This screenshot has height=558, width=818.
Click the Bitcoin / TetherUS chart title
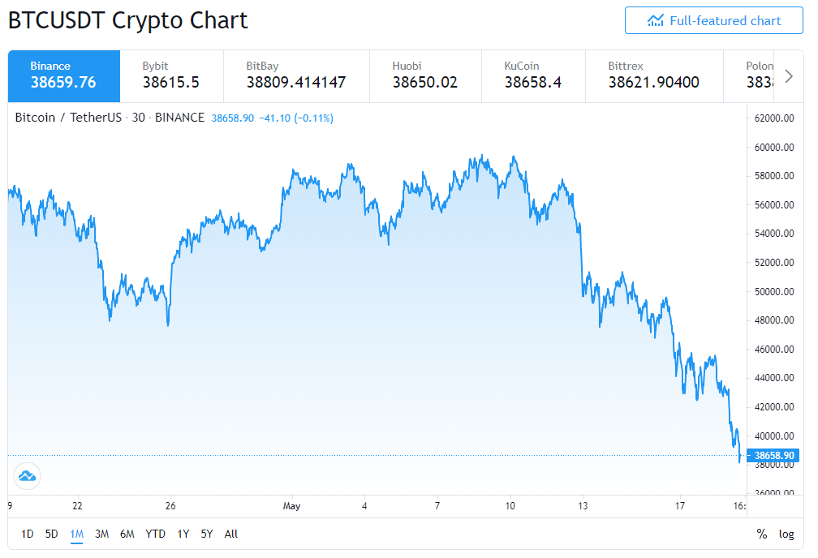click(68, 118)
